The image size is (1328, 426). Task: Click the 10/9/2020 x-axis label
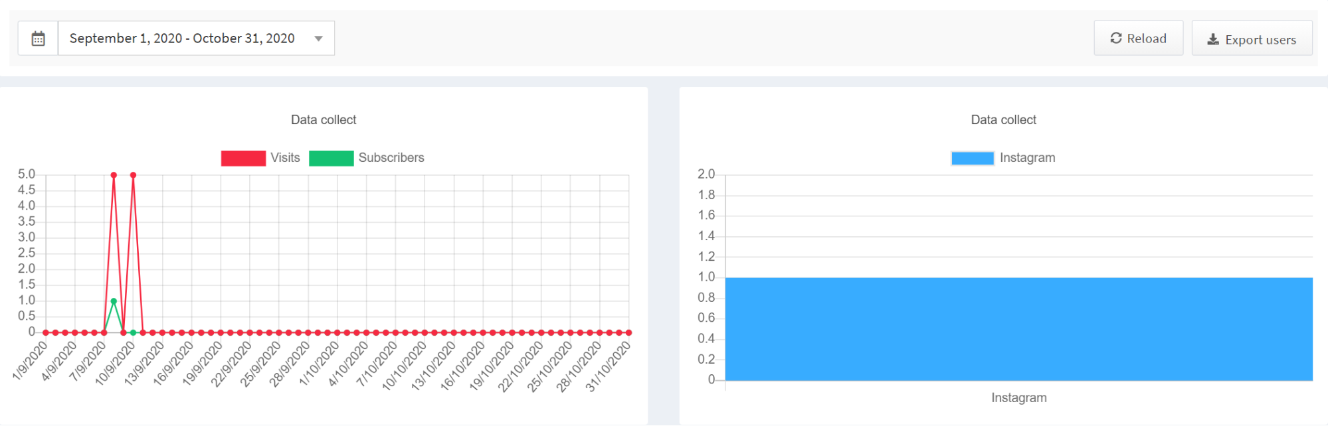click(x=115, y=364)
